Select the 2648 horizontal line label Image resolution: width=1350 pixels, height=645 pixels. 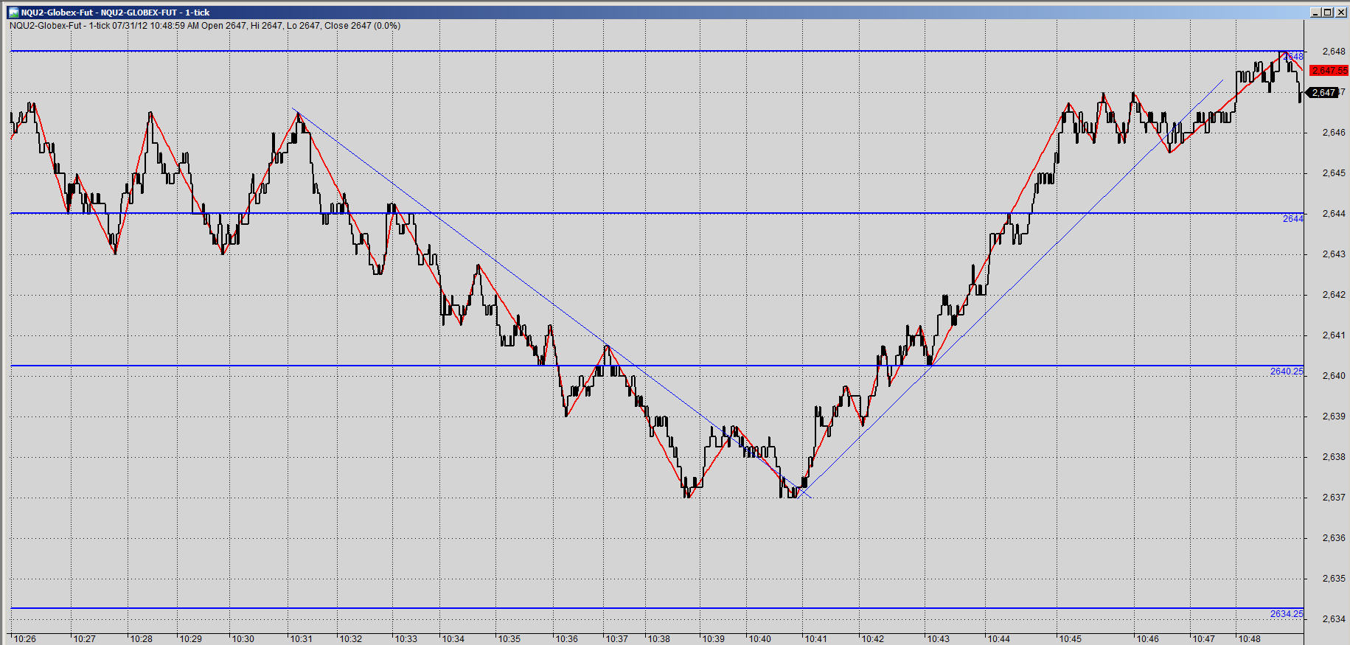coord(1293,57)
